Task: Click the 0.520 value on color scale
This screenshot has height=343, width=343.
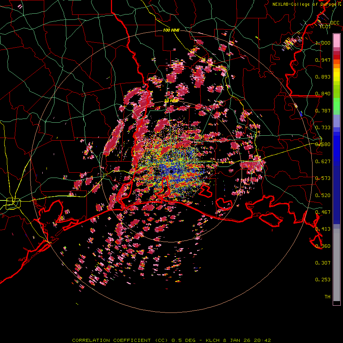Action: (323, 196)
